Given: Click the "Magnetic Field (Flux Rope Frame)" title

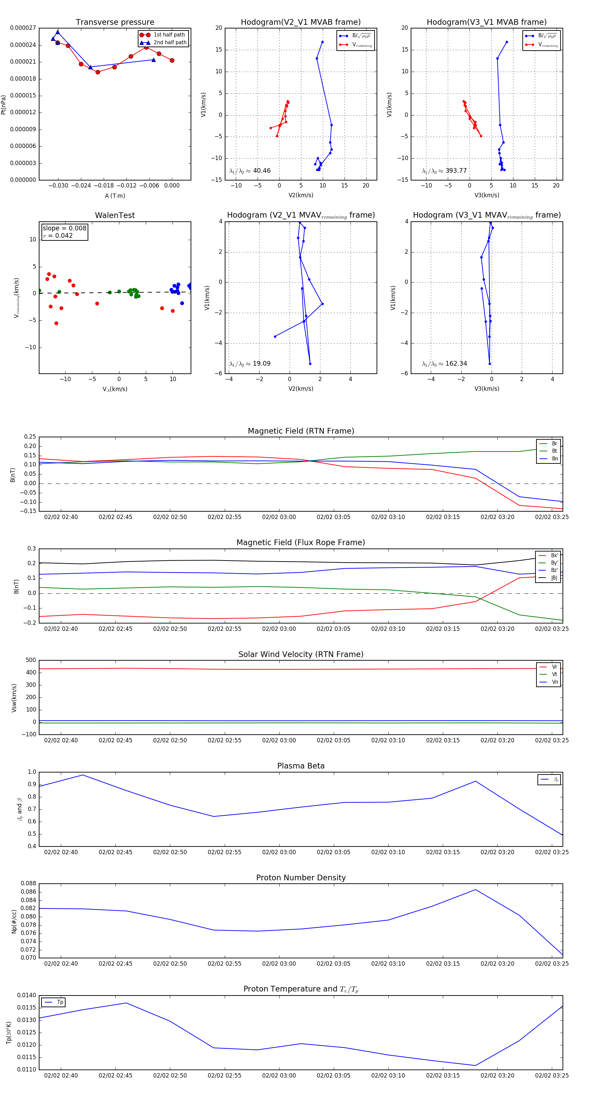Looking at the screenshot, I should (x=301, y=543).
